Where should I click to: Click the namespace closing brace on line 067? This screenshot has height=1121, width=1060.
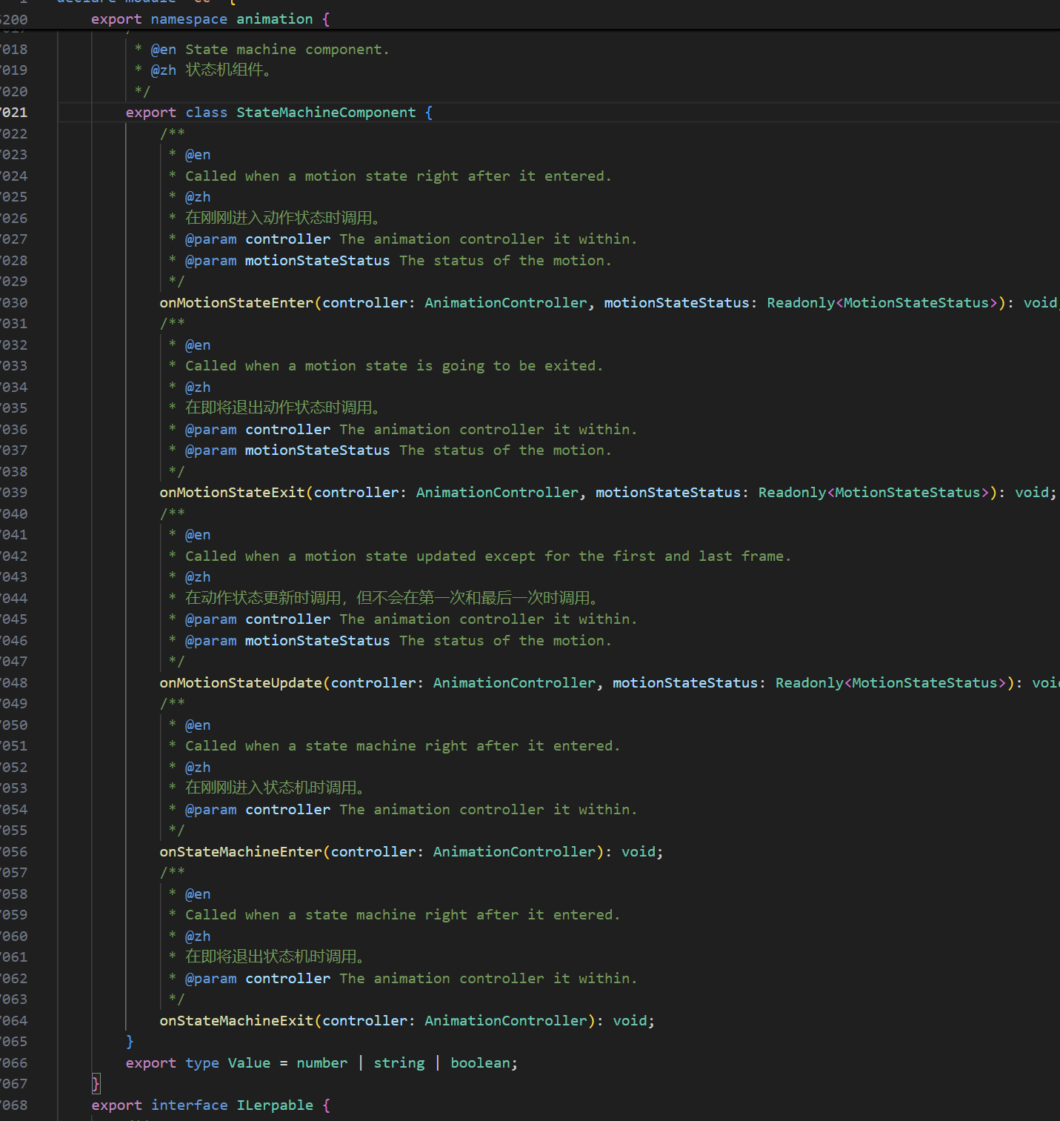coord(96,1084)
